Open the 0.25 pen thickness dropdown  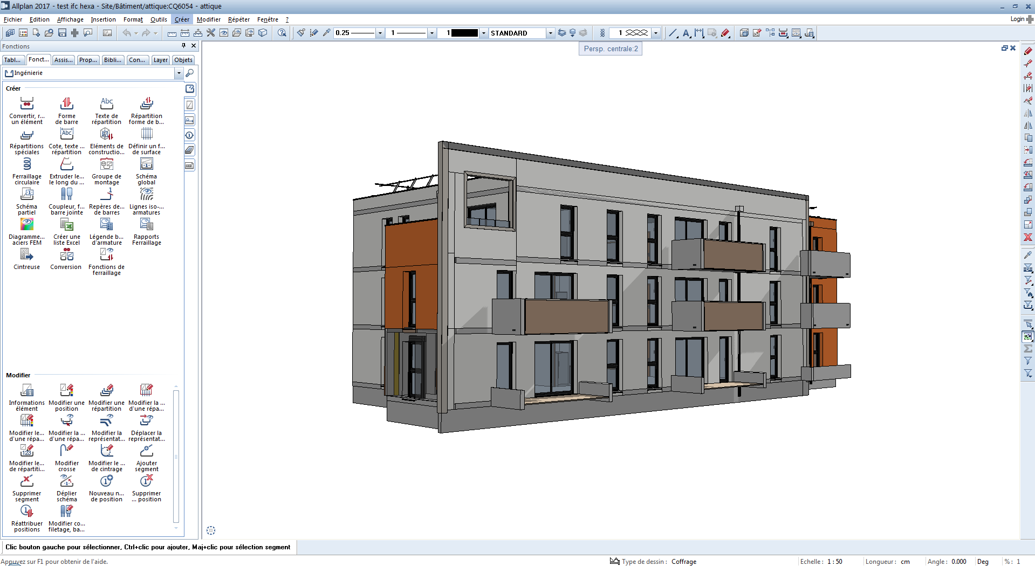point(380,33)
